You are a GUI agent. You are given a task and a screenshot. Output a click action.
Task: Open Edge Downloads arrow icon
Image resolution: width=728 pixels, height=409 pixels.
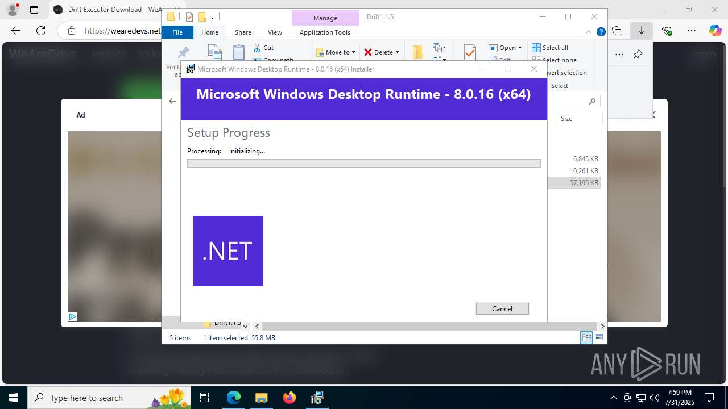[641, 31]
